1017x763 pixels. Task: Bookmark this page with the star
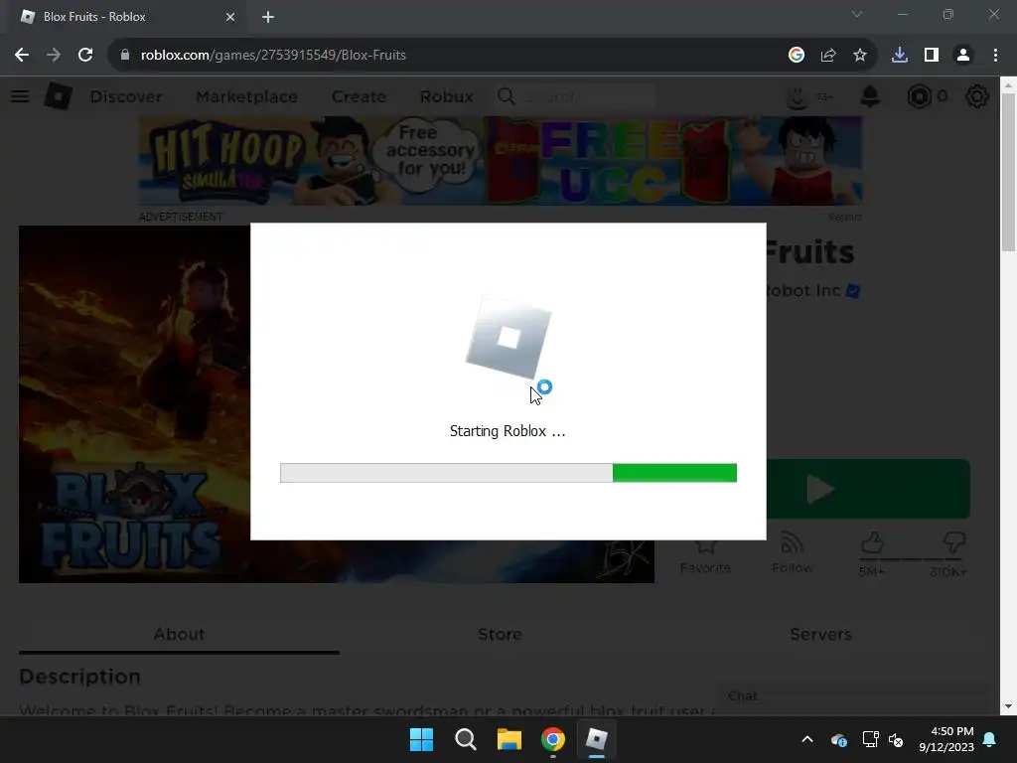[x=860, y=56]
